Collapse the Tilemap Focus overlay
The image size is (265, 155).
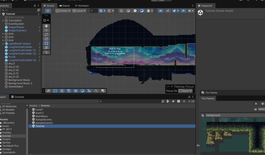pyautogui.click(x=172, y=87)
